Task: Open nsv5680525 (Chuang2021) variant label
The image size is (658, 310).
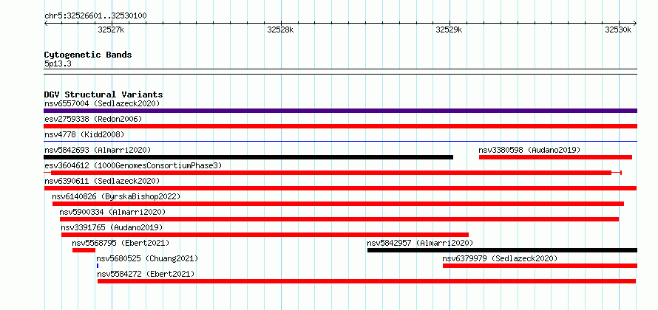Action: (x=147, y=258)
